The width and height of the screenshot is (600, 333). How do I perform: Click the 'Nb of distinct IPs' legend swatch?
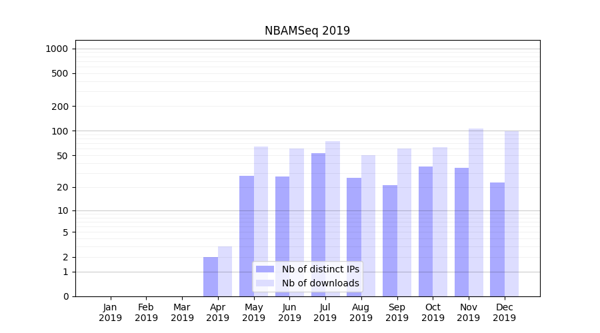tap(265, 269)
